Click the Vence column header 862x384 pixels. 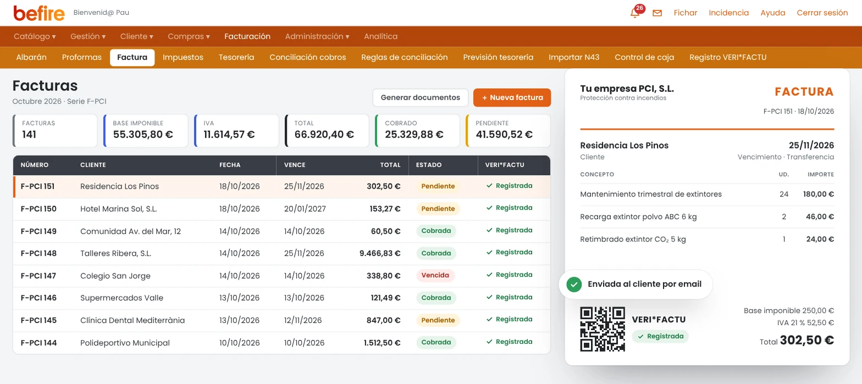(x=295, y=165)
